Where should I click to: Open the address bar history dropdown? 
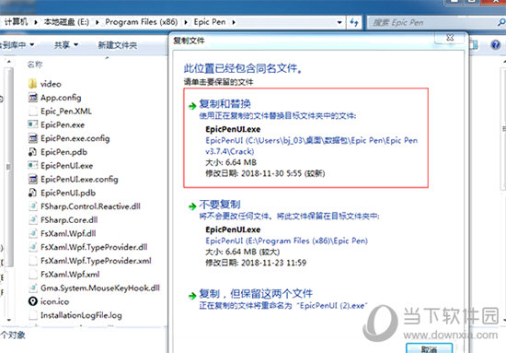click(339, 22)
